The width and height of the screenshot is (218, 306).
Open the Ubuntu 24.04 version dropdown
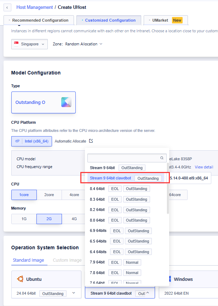coord(74,293)
